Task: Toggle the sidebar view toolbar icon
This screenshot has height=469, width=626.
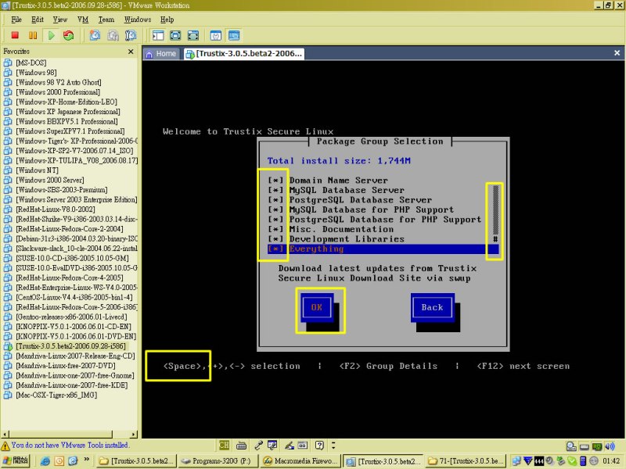Action: point(158,35)
